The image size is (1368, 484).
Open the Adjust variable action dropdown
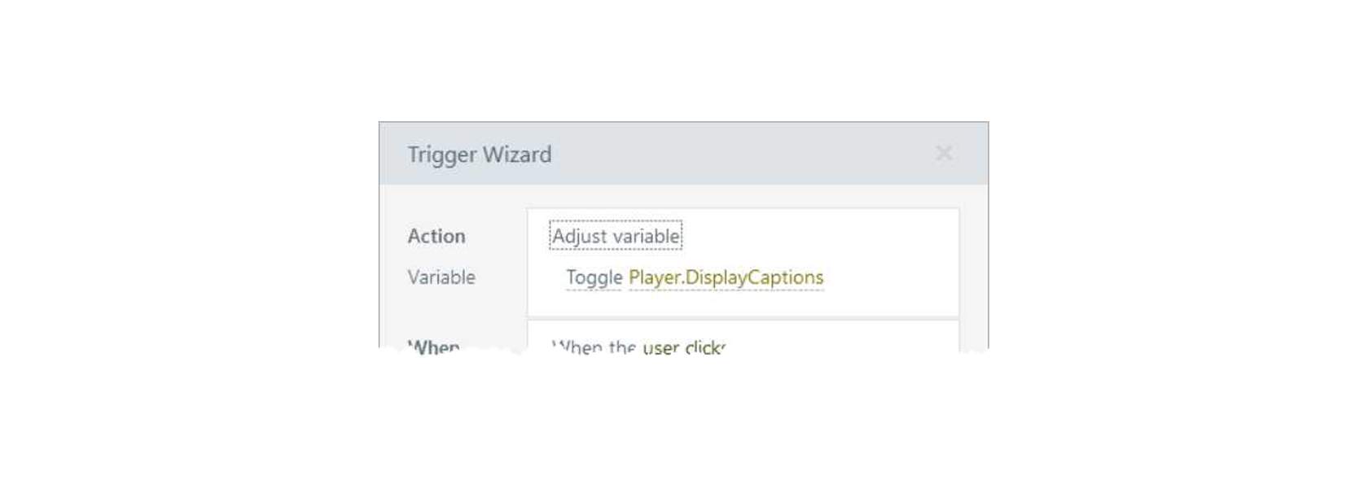point(616,236)
